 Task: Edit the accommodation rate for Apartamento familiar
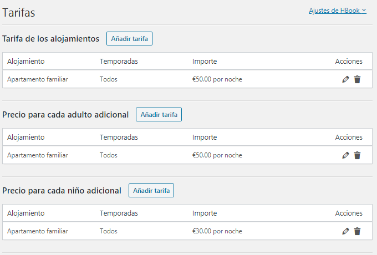tap(346, 79)
